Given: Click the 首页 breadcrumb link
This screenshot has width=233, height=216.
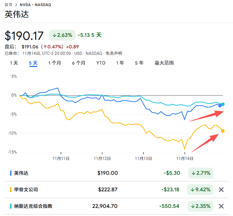Looking at the screenshot, I should (9, 5).
